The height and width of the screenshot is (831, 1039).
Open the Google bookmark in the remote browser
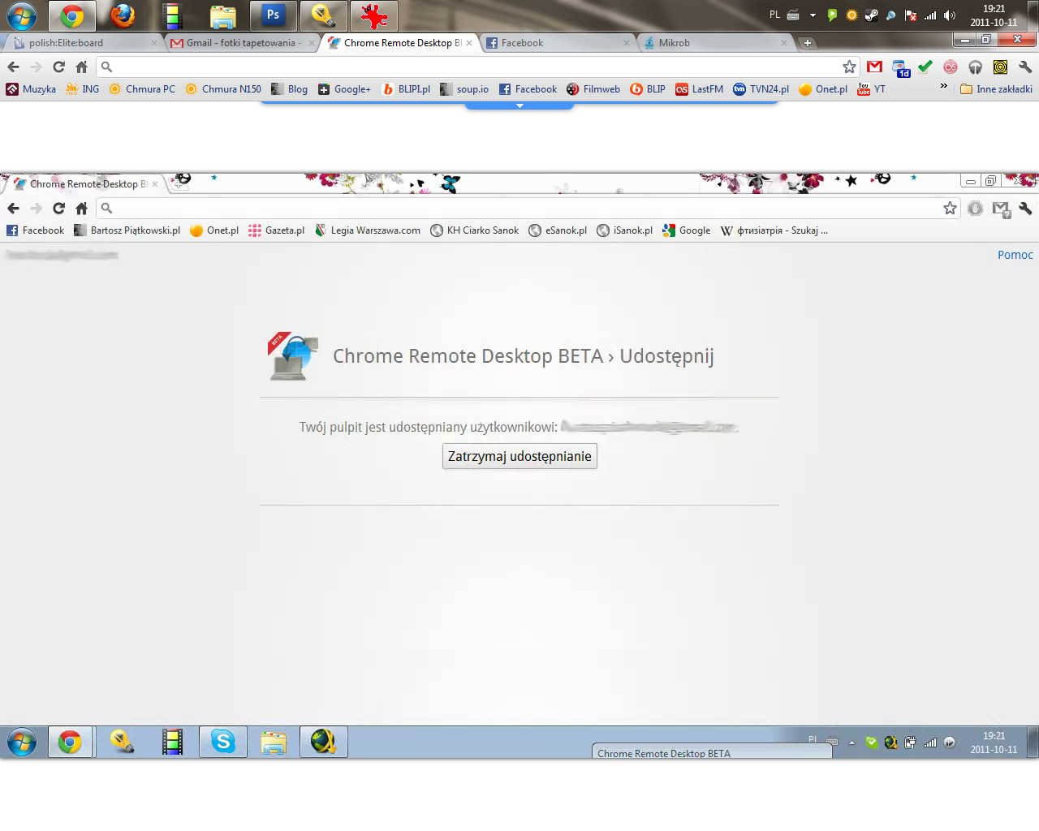pos(687,230)
